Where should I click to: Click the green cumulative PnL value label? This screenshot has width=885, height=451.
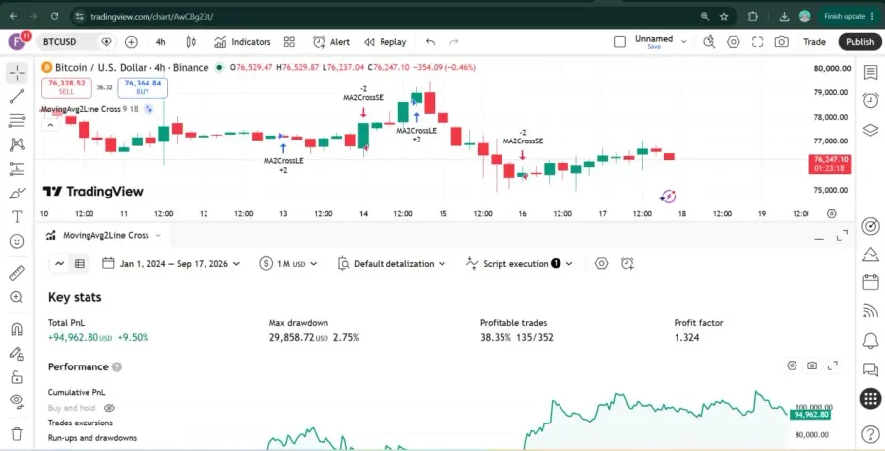coord(811,415)
